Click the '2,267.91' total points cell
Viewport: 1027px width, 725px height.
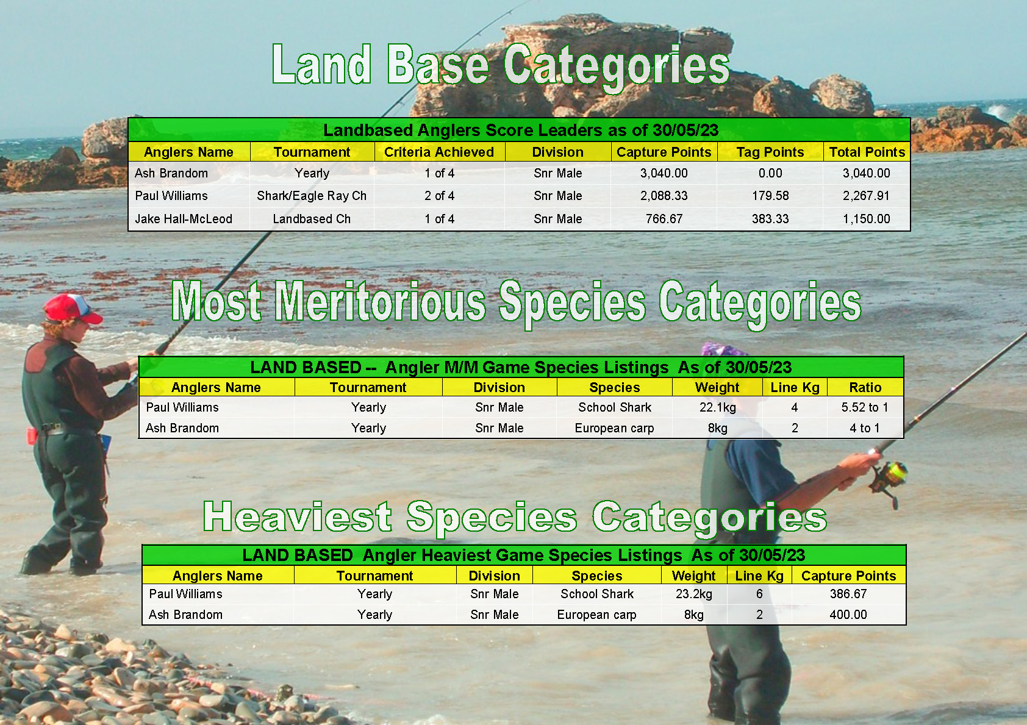click(867, 196)
